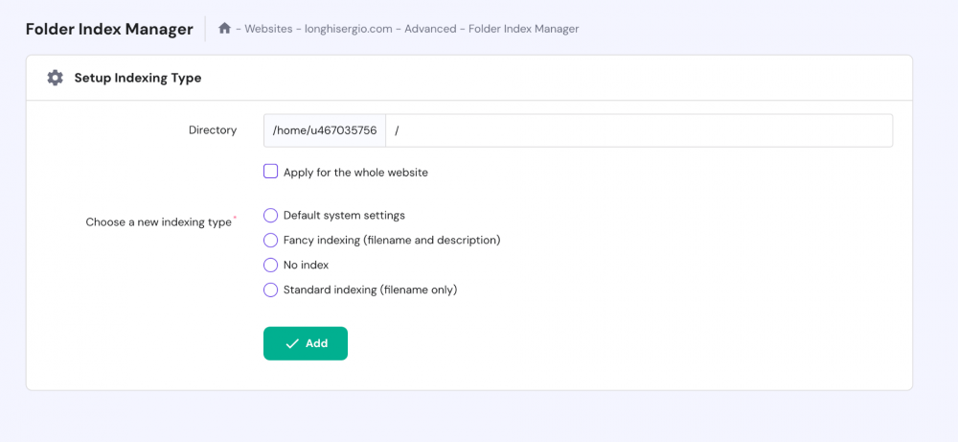Click the Folder Index Manager breadcrumb item
Viewport: 958px width, 442px height.
[524, 29]
